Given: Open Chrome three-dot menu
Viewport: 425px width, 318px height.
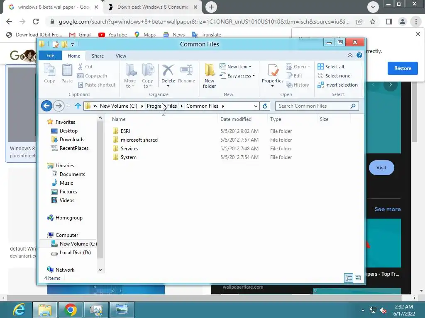Looking at the screenshot, I should [416, 22].
